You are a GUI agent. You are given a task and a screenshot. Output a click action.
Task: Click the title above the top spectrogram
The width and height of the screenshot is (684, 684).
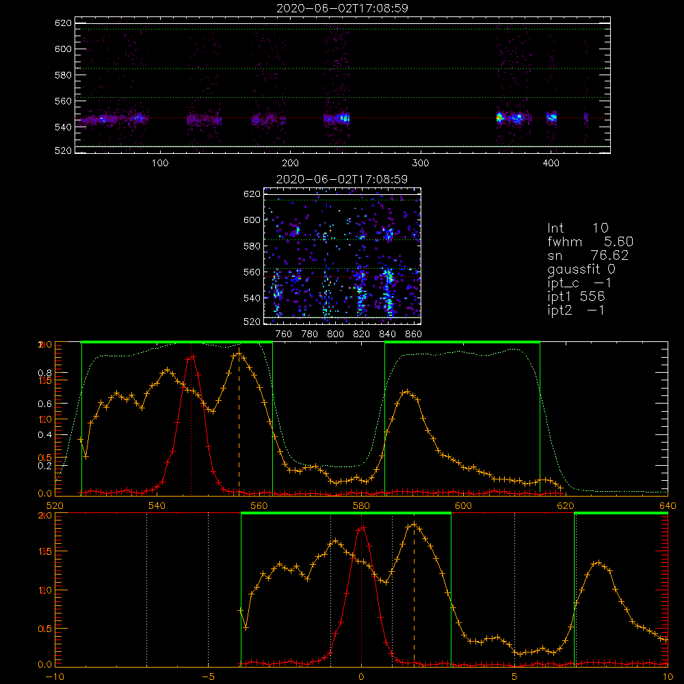pos(342,8)
